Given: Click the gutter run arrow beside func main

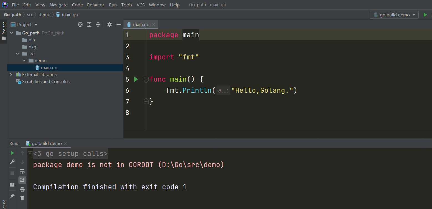Looking at the screenshot, I should coord(136,79).
